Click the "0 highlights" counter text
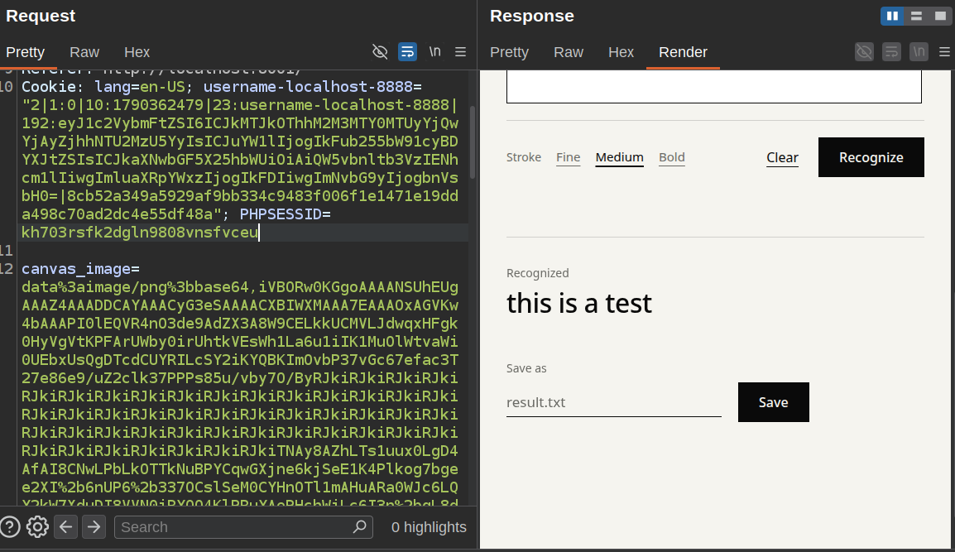The image size is (955, 552). pos(429,527)
